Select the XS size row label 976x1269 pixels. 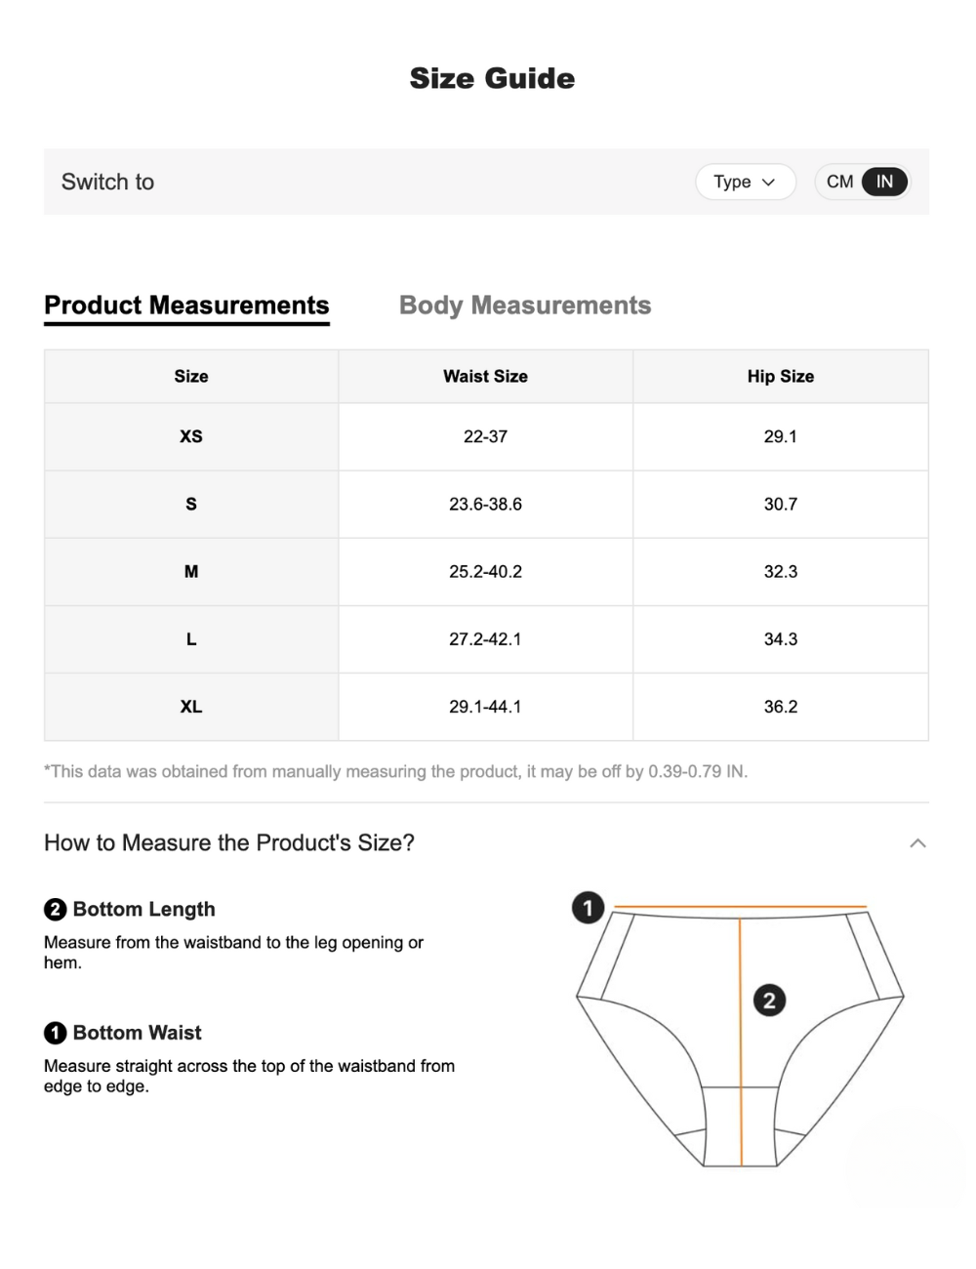click(191, 436)
